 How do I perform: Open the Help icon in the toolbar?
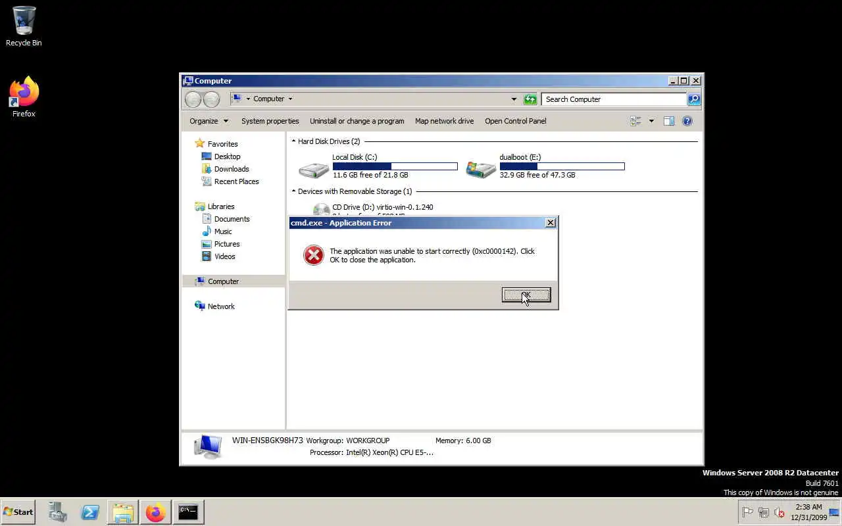click(687, 121)
